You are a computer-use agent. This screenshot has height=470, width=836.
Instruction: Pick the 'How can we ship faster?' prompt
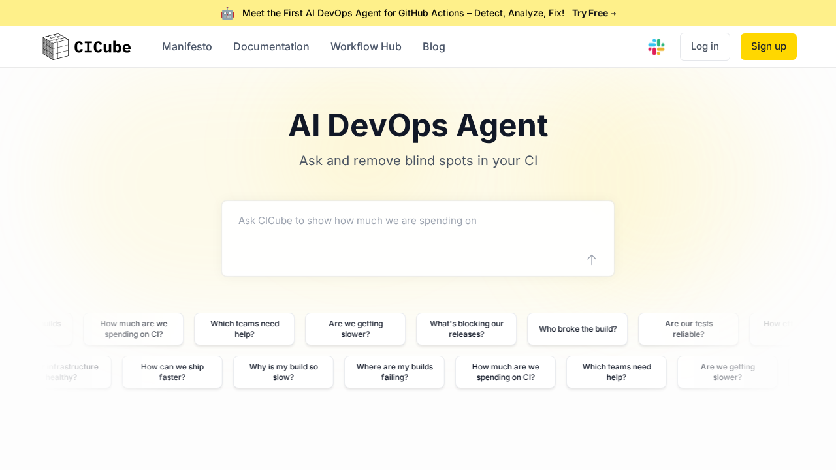[172, 371]
